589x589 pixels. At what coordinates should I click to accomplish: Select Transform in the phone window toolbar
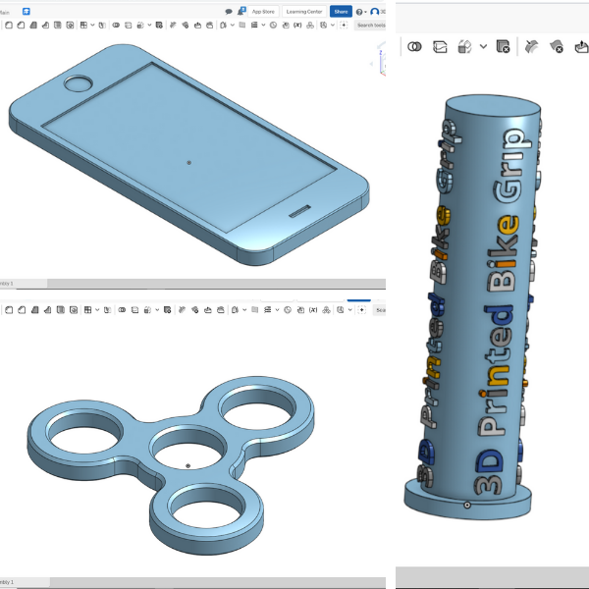coord(140,26)
